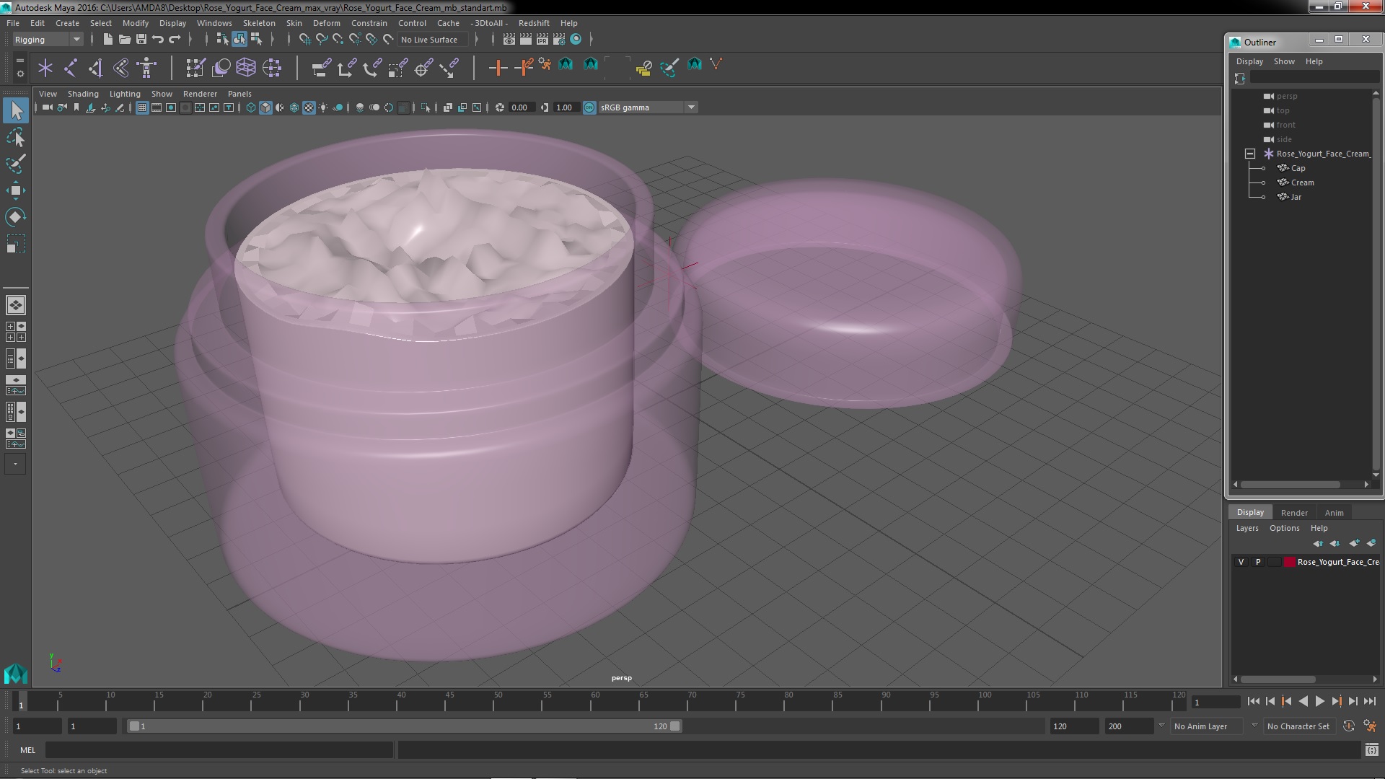1385x779 pixels.
Task: Open the Skeleton menu
Action: point(258,23)
